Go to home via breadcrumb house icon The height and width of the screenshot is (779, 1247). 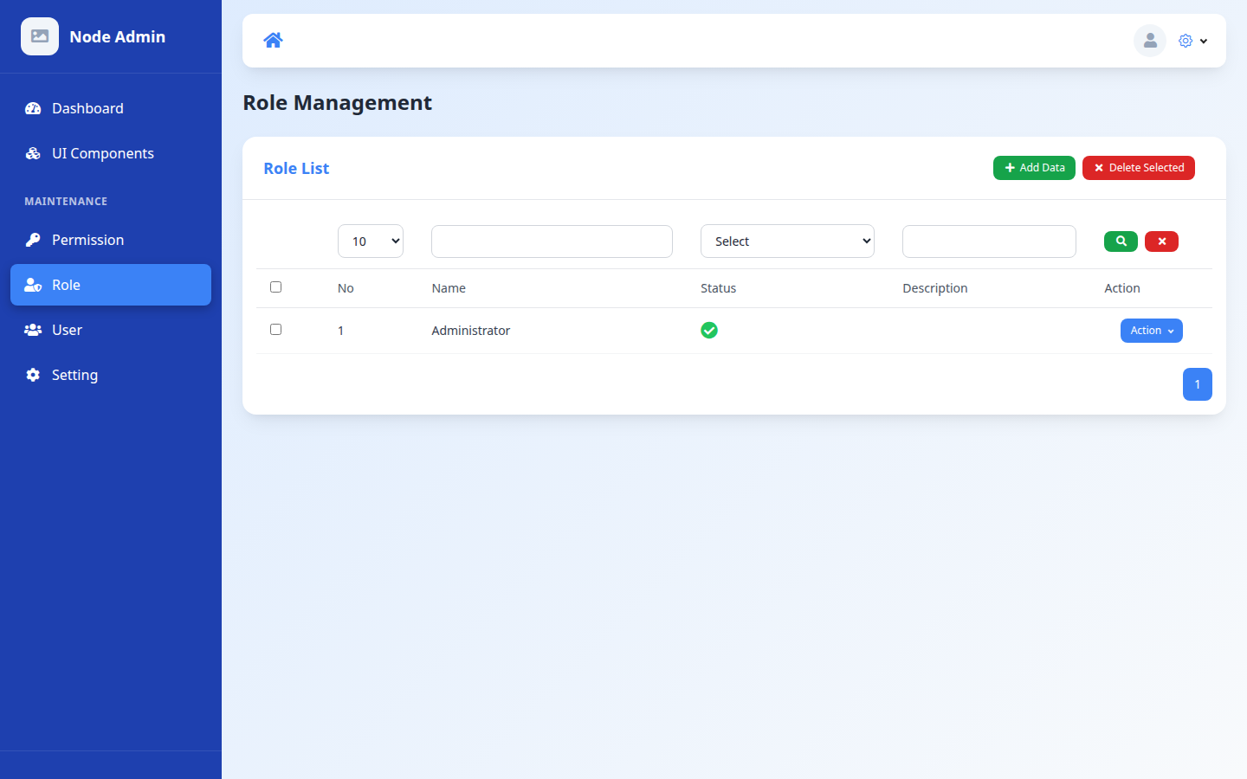pos(273,40)
